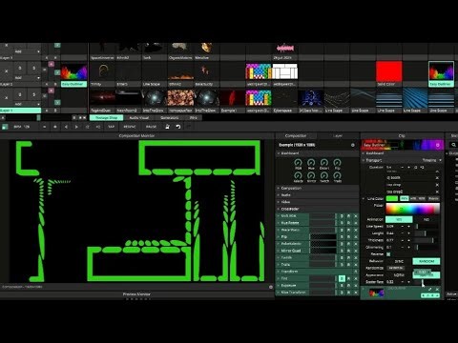
Task: Click the play forward transport button
Action: (x=76, y=127)
